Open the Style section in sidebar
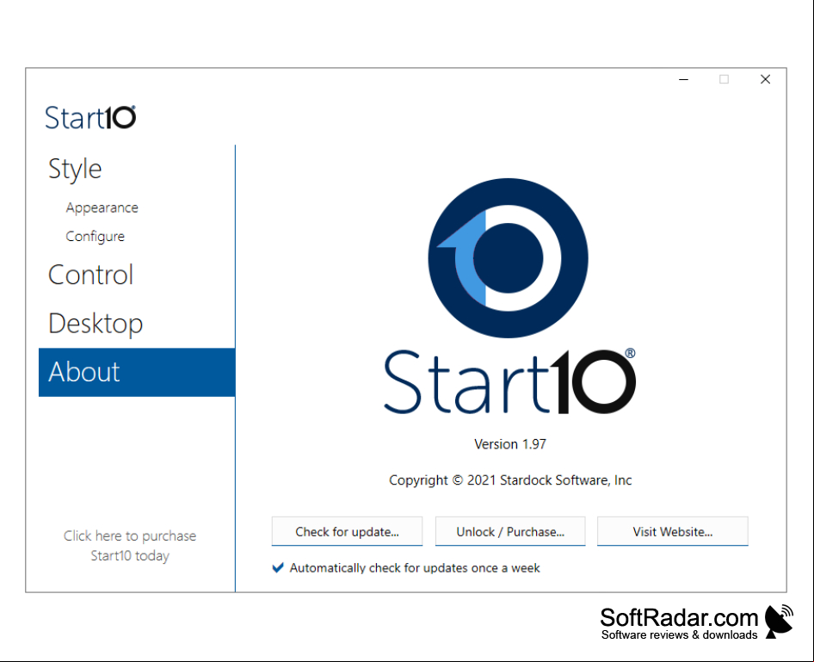814x662 pixels. [x=75, y=170]
